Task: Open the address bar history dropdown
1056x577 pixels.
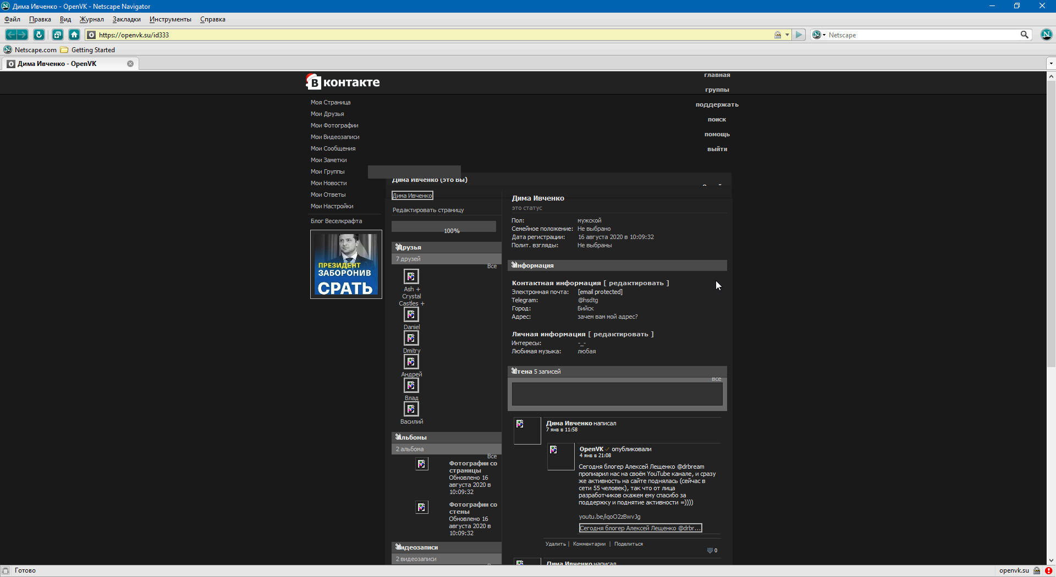Action: (787, 35)
